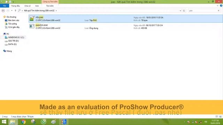Open the recent locations dropdown arrow
223x125 pixels.
[12, 11]
